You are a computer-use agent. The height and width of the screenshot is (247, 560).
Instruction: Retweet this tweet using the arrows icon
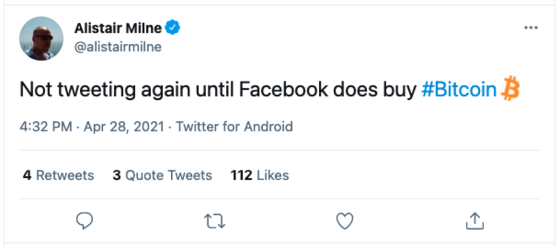click(215, 221)
